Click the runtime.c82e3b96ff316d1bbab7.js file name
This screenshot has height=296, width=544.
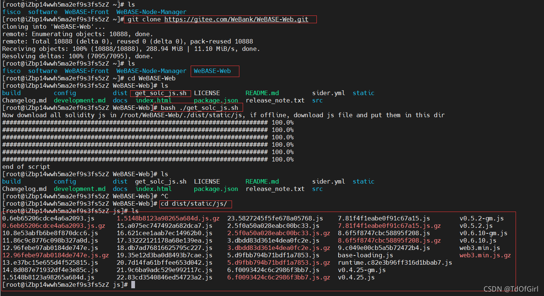point(395,262)
